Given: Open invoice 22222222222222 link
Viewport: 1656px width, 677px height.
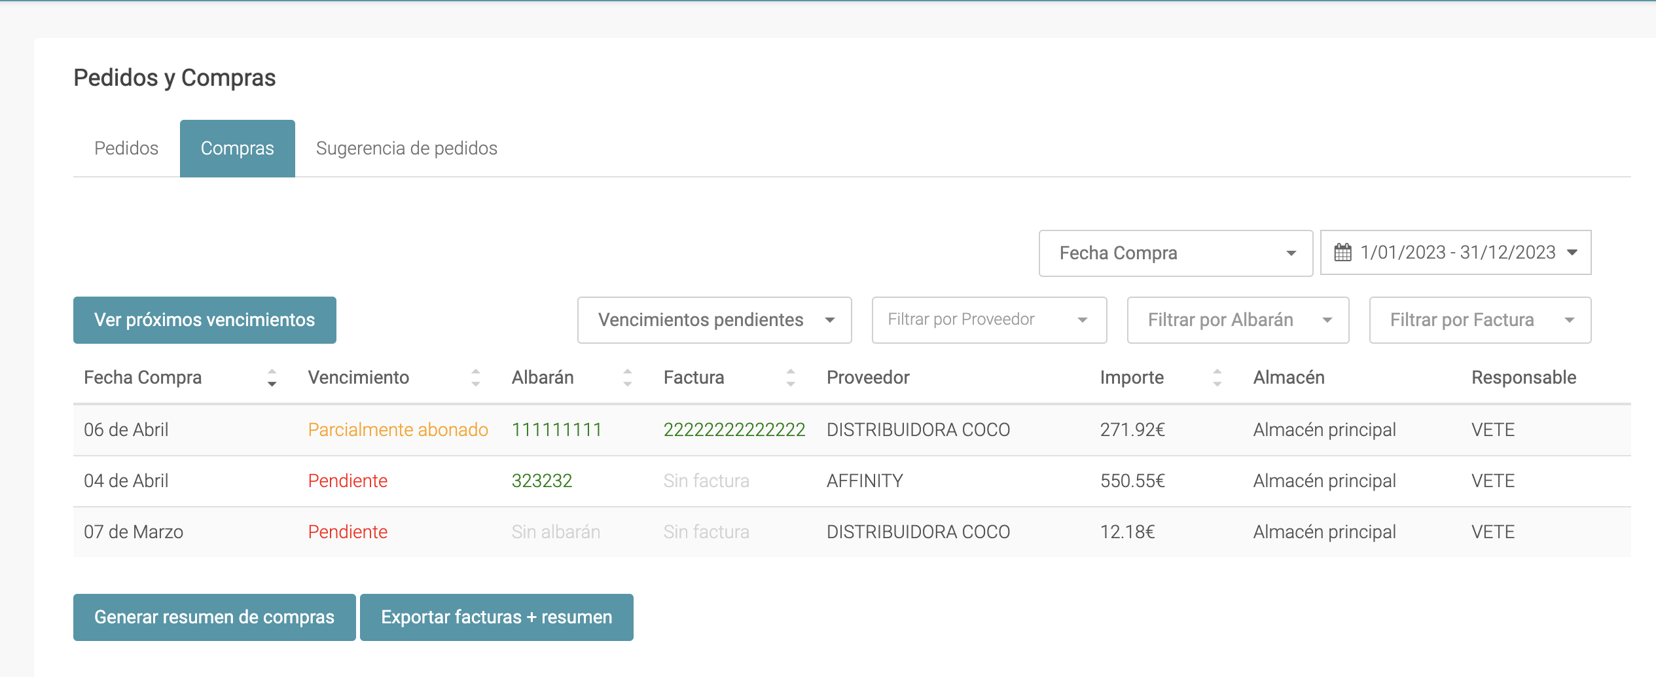Looking at the screenshot, I should [x=734, y=430].
